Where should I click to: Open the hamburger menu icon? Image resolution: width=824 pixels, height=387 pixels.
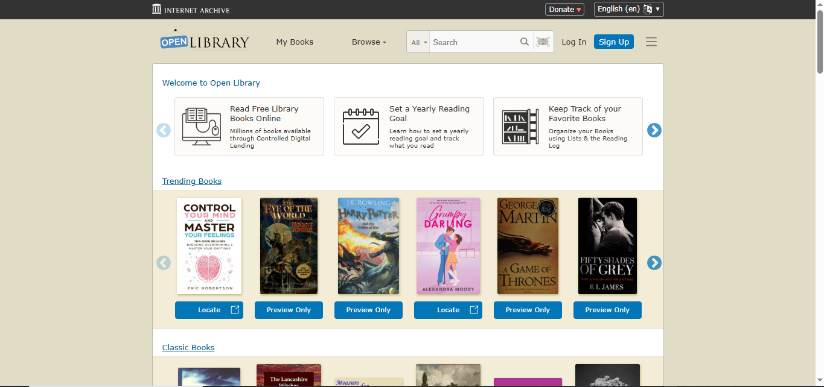pyautogui.click(x=651, y=42)
